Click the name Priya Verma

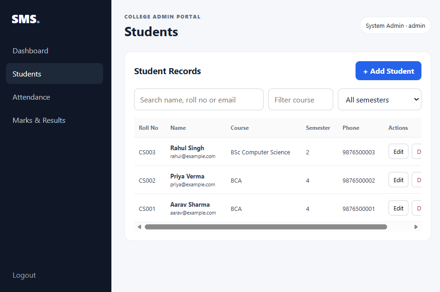coord(187,176)
